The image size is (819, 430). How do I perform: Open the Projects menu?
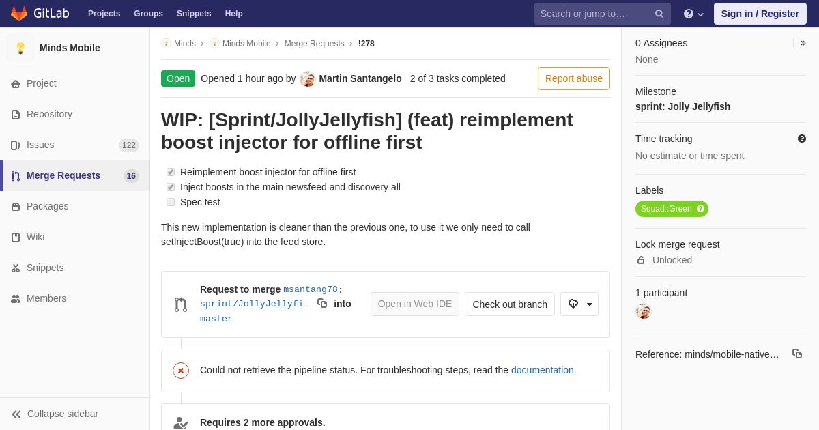pyautogui.click(x=104, y=14)
